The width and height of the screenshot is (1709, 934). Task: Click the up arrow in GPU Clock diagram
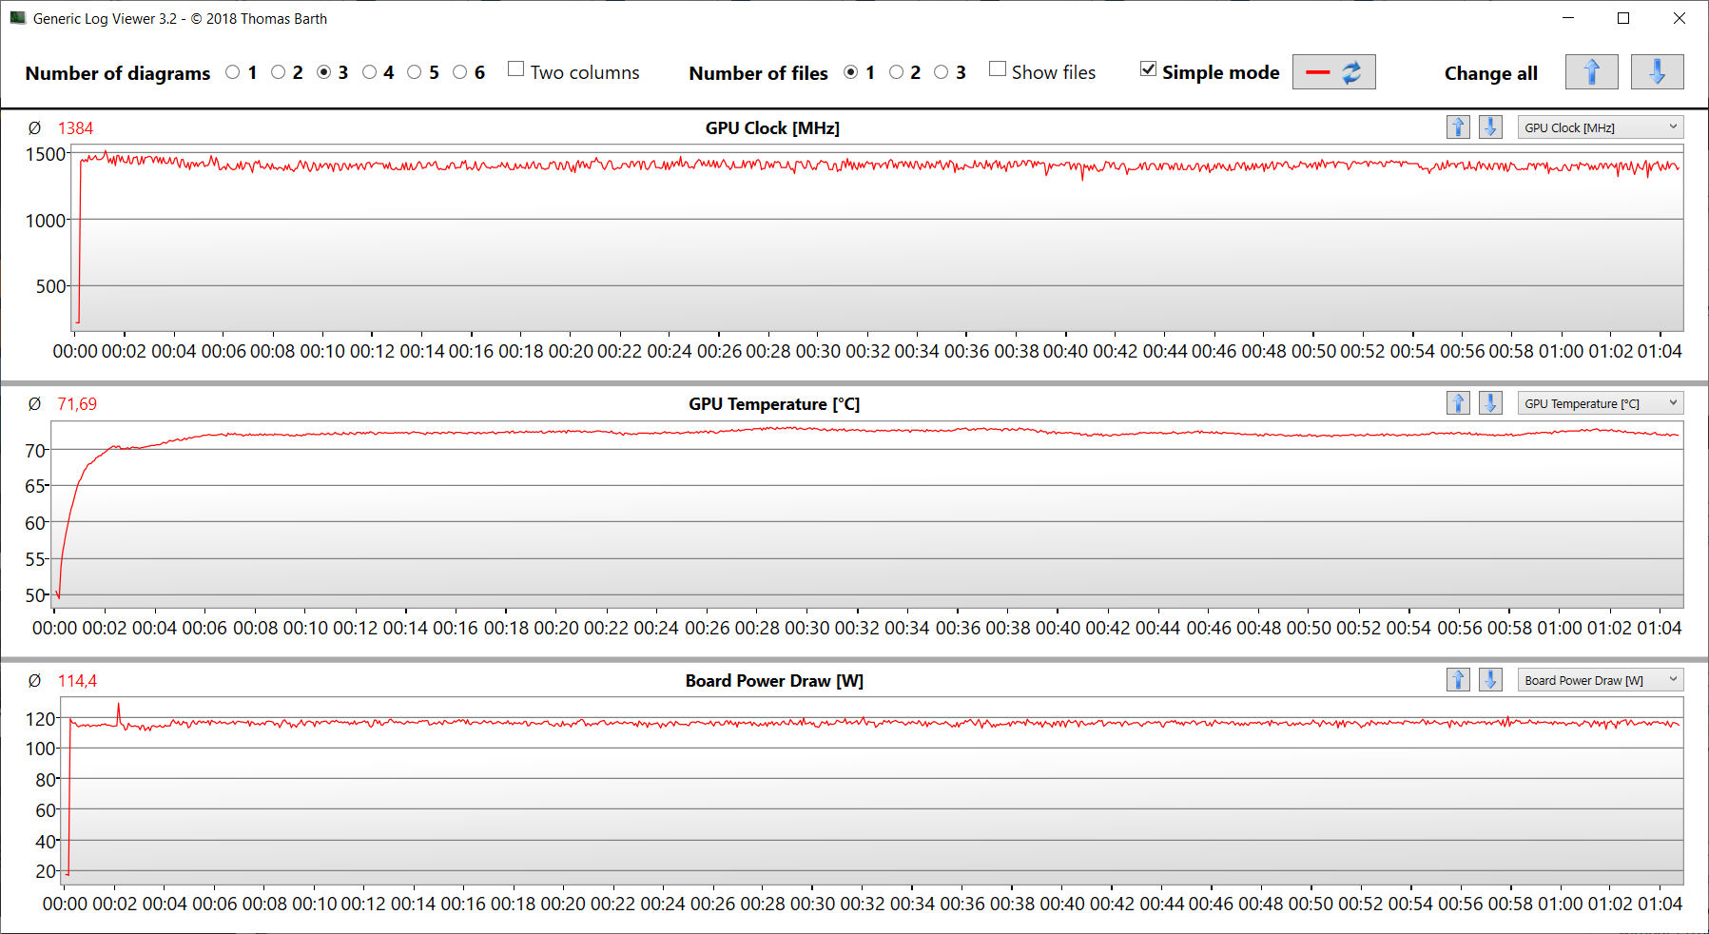1458,127
